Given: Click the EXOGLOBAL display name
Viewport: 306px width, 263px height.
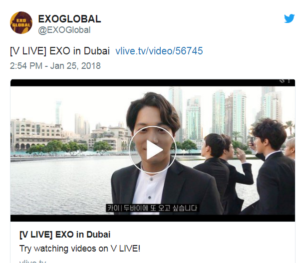Looking at the screenshot, I should (x=69, y=19).
